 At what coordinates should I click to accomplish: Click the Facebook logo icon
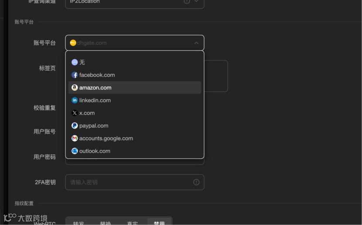[x=75, y=75]
